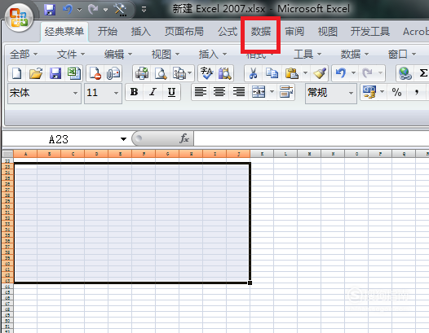Click the Insert Hyperlink globe icon
Image resolution: width=429 pixels, height=333 pixels.
click(x=405, y=73)
